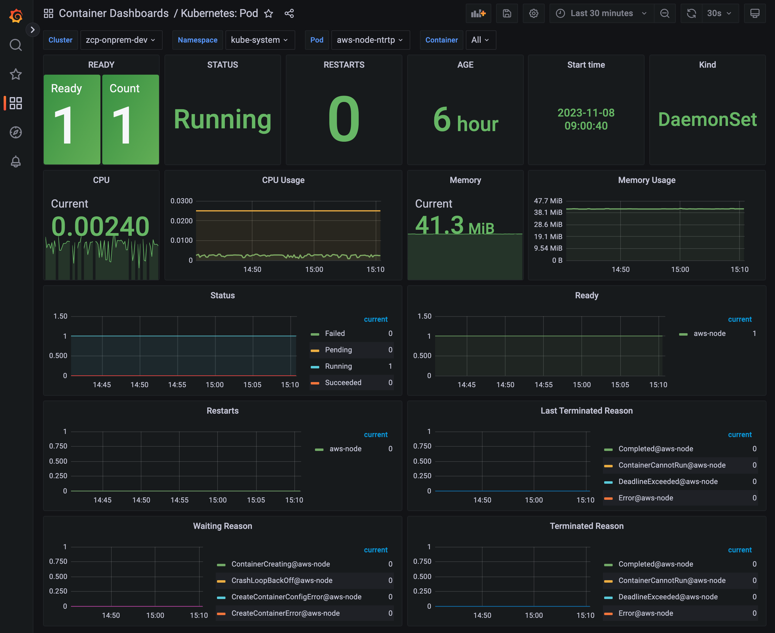
Task: Expand the sidebar with the chevron toggle
Action: [32, 29]
